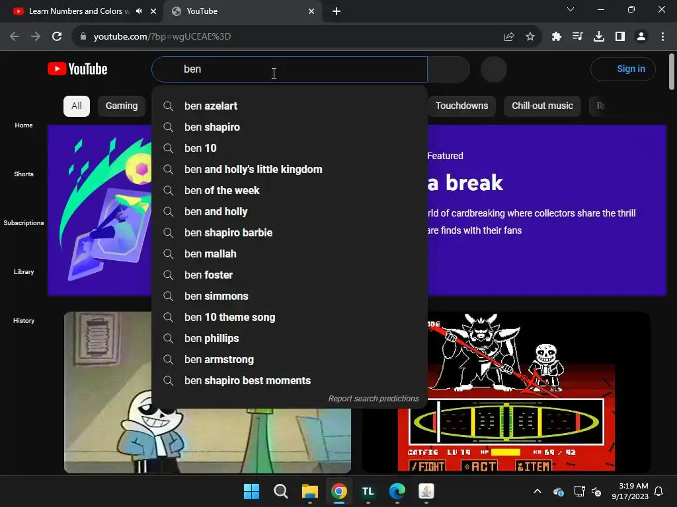Screen dimensions: 677x507
Task: Click Report search predictions link
Action: 374,399
